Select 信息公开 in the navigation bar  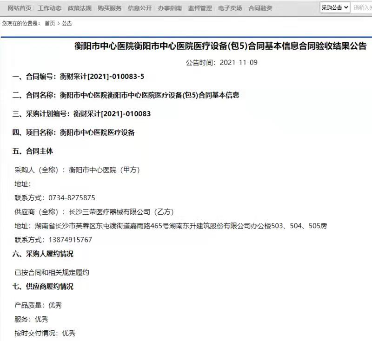tap(140, 8)
